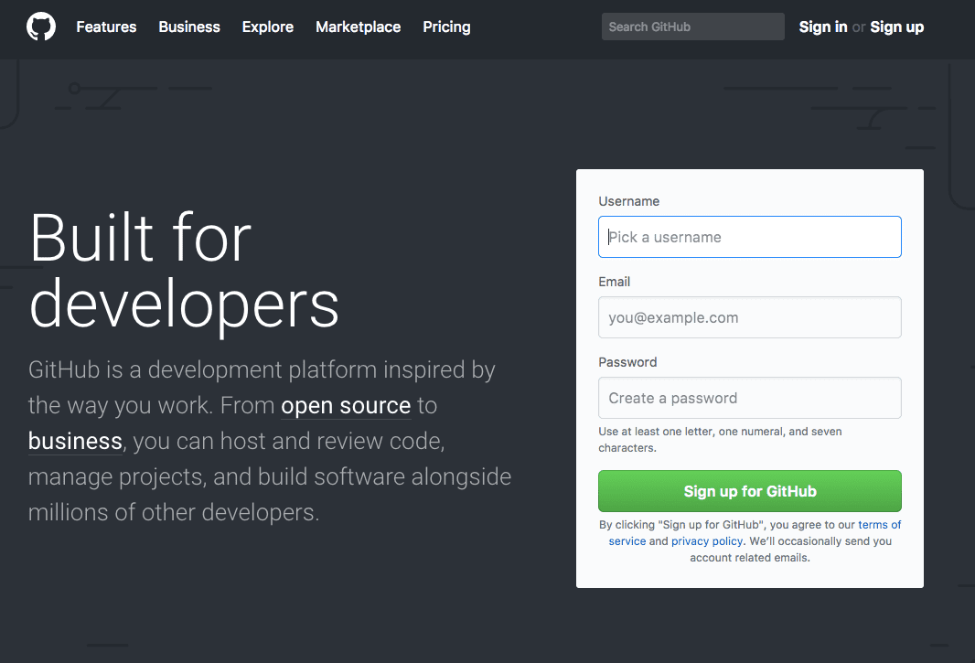Click the Email label
Image resolution: width=975 pixels, height=663 pixels.
615,282
